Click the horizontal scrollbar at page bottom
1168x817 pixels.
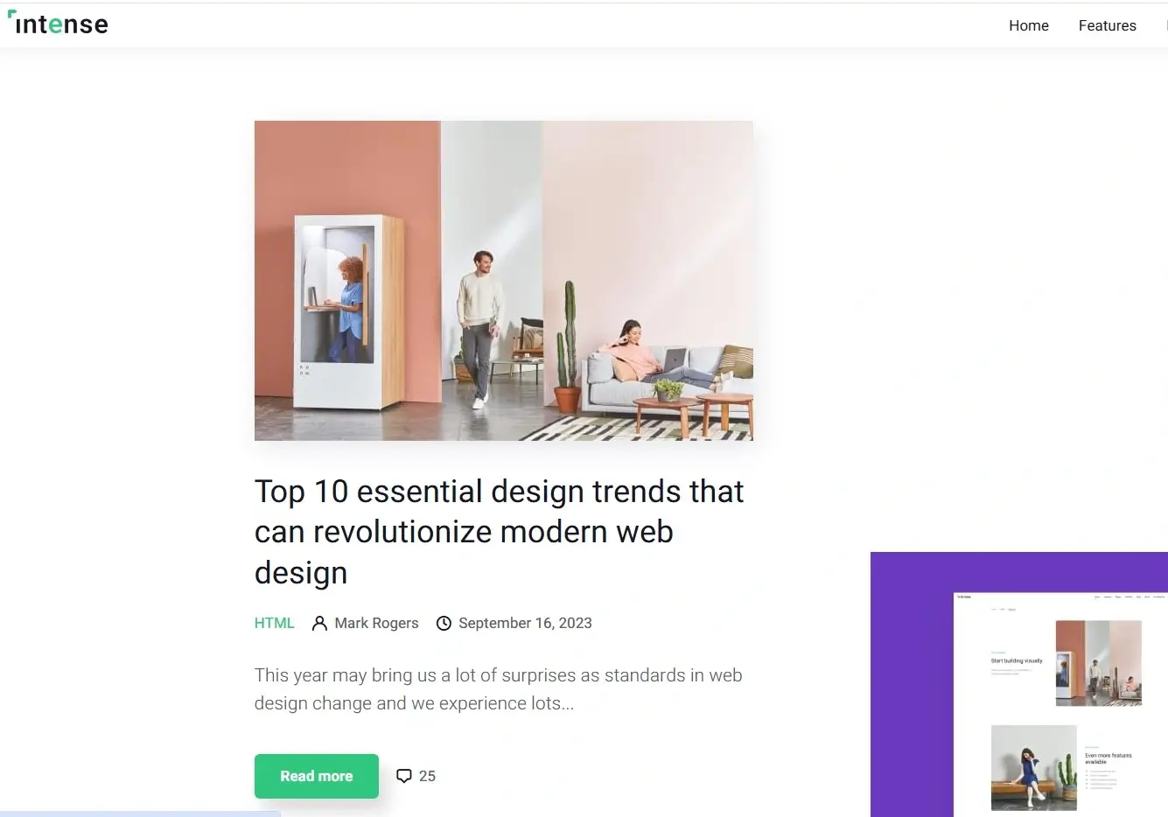coord(140,814)
